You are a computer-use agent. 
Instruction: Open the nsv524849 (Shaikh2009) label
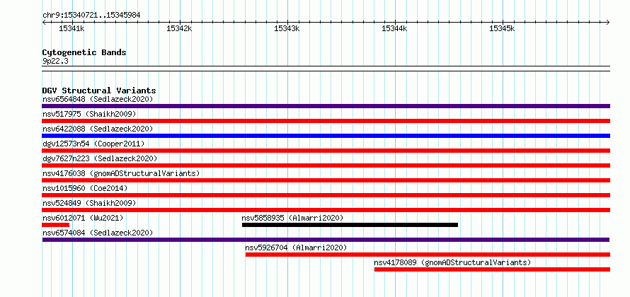point(89,203)
